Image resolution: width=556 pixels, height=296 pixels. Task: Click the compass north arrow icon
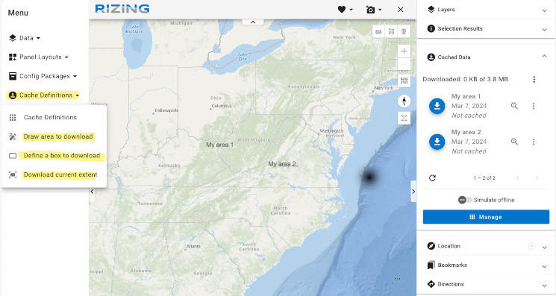404,101
